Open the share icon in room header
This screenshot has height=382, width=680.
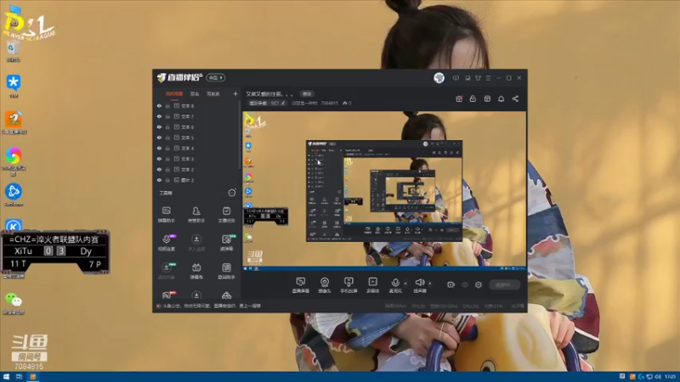coord(515,98)
